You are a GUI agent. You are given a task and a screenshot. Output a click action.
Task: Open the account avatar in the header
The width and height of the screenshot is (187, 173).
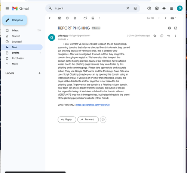[180, 8]
